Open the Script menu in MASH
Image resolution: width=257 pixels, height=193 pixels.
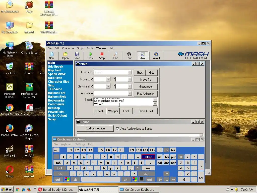pyautogui.click(x=81, y=48)
